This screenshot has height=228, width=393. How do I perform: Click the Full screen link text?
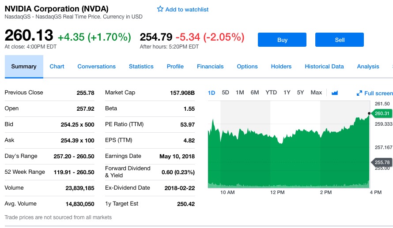click(378, 93)
